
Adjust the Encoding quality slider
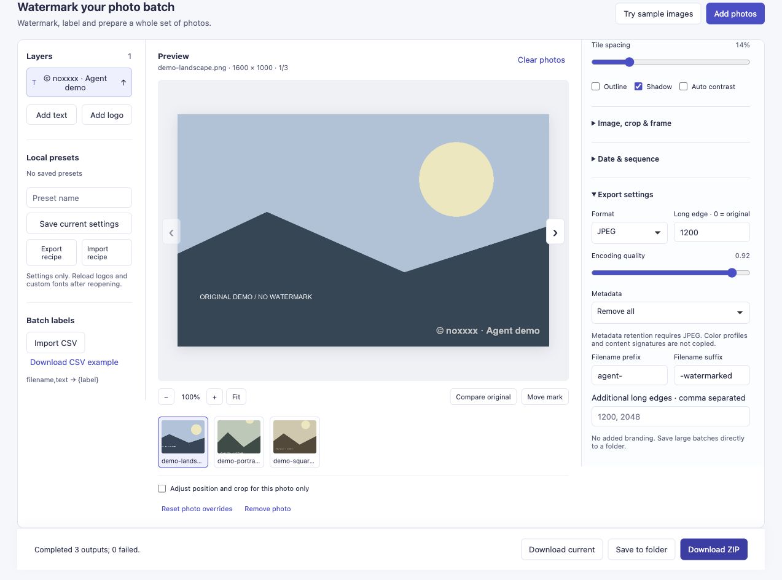(x=671, y=273)
